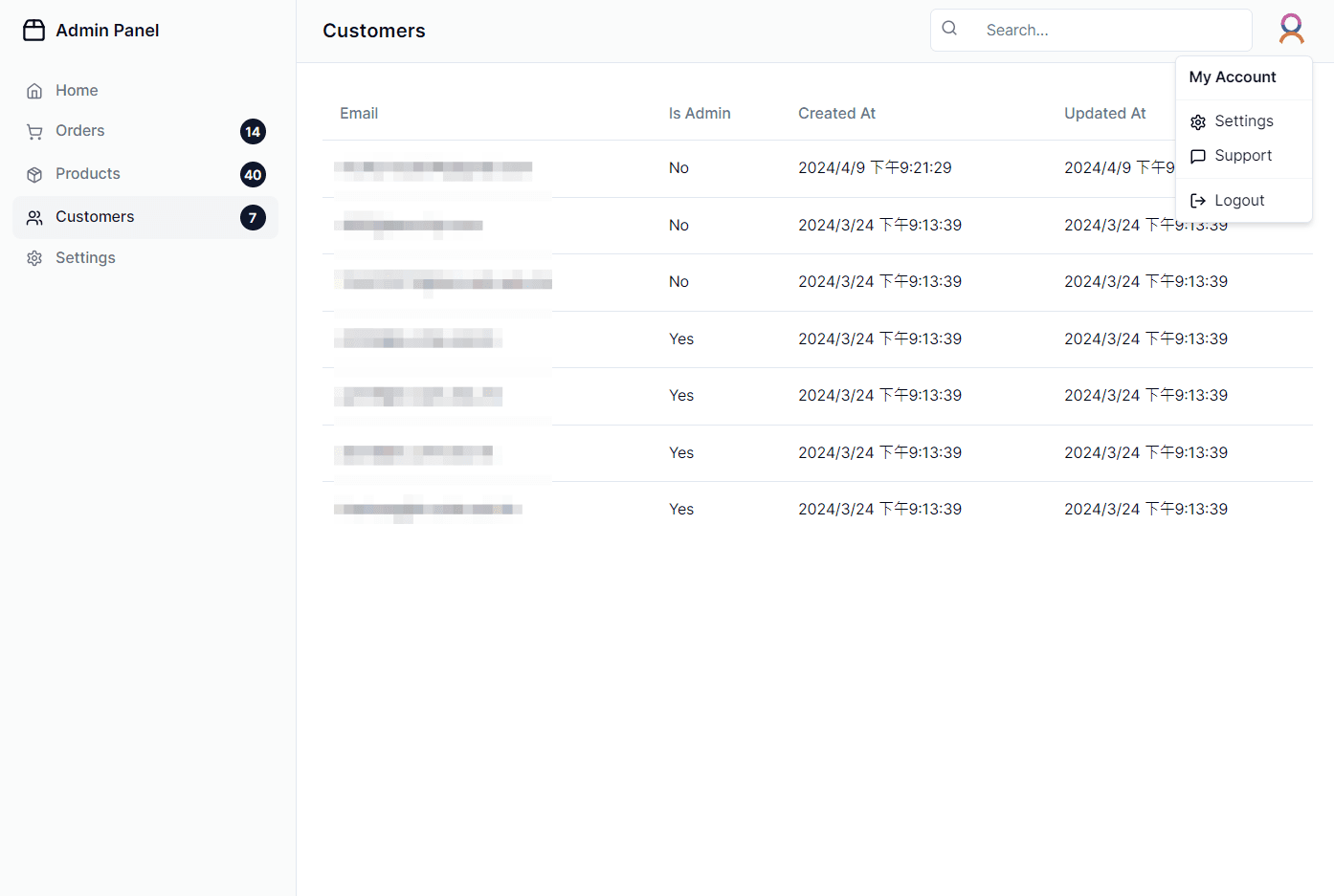Choose Settings in the My Account menu
Viewport: 1334px width, 896px height.
point(1243,121)
